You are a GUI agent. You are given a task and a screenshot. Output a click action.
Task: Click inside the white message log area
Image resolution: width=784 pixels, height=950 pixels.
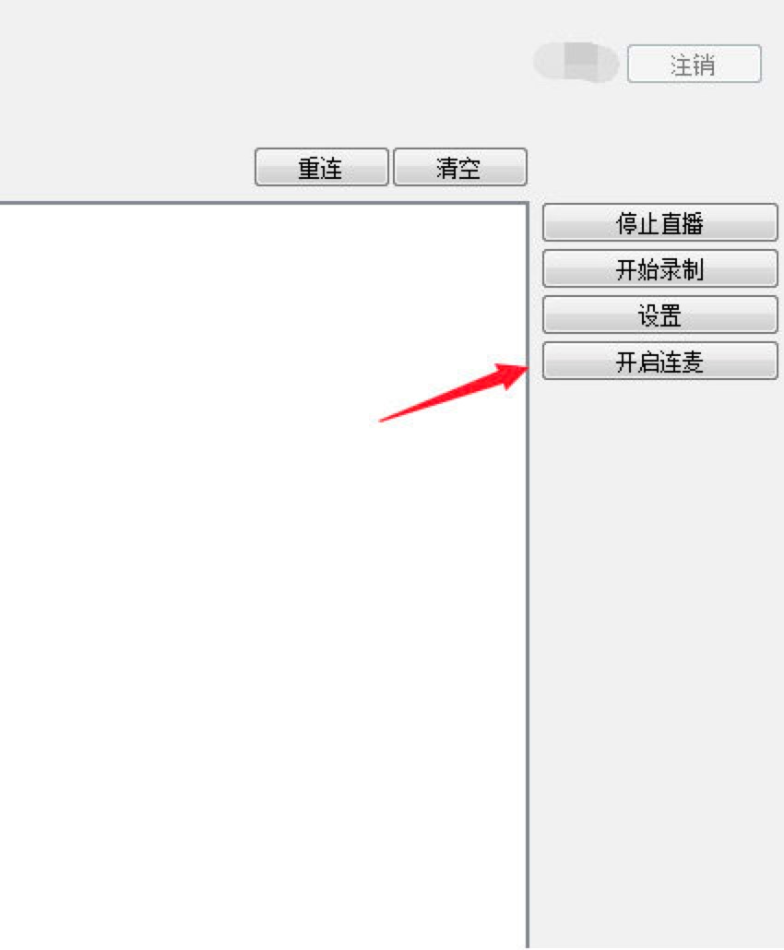263,576
